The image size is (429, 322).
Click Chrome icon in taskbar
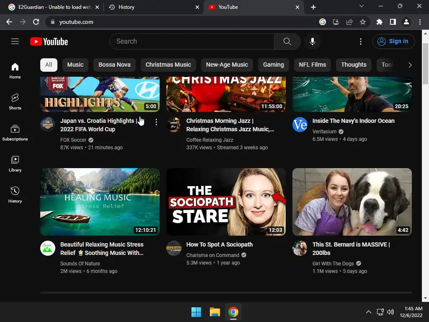click(233, 312)
